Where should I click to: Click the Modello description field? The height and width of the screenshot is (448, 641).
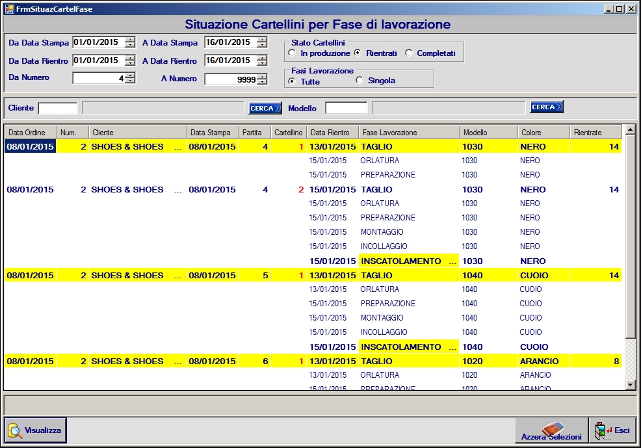[x=449, y=109]
